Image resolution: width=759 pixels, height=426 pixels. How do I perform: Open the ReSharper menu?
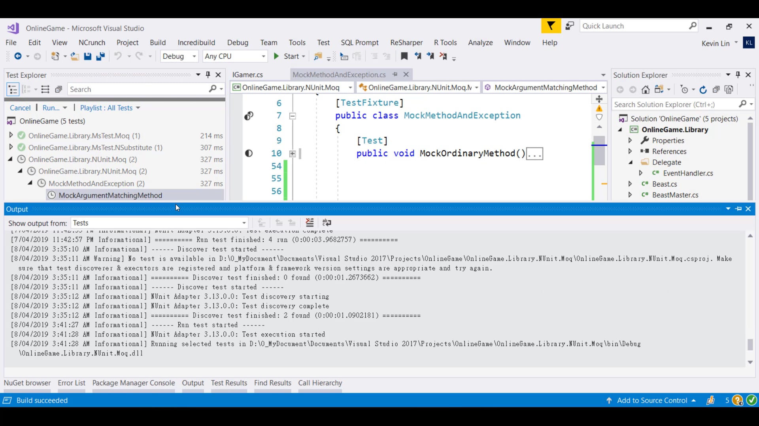406,43
